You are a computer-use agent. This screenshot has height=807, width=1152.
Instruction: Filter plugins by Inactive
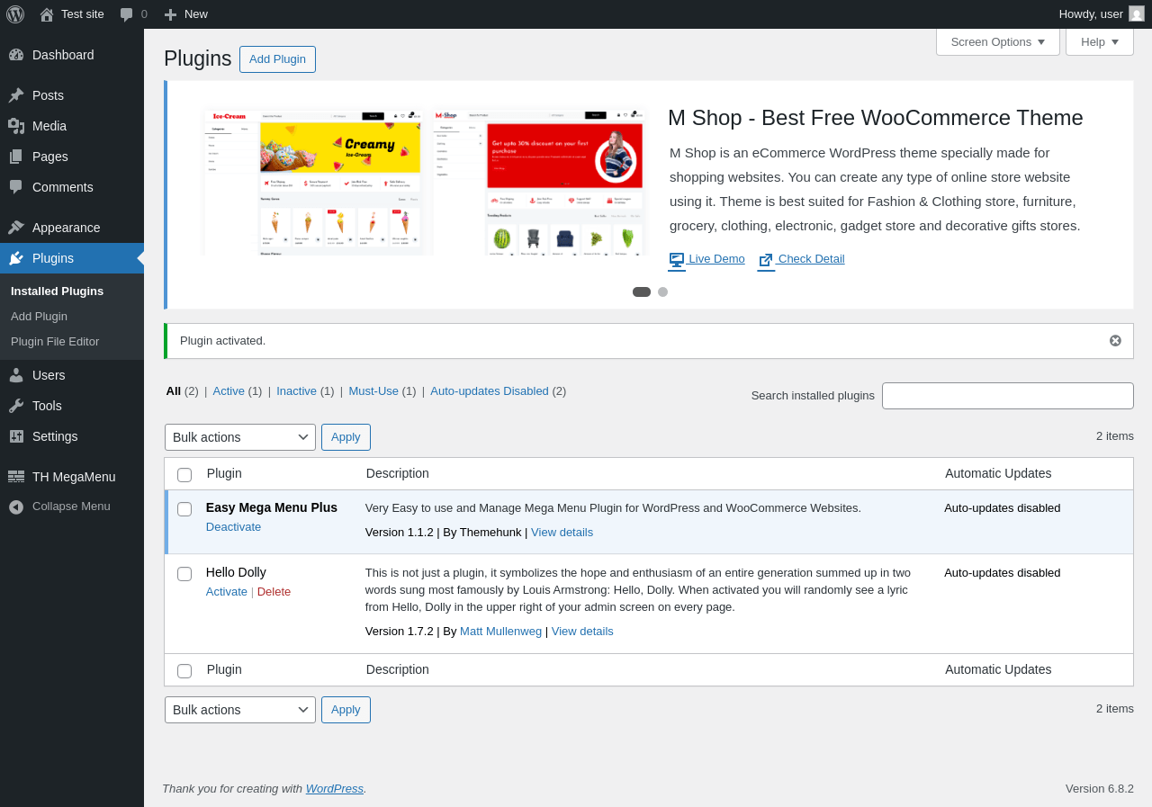tap(296, 391)
